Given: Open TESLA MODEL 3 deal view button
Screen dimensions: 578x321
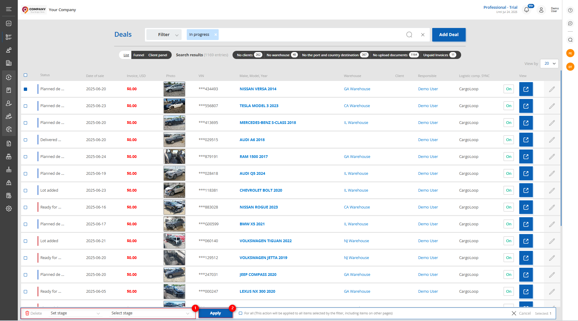Looking at the screenshot, I should 526,106.
